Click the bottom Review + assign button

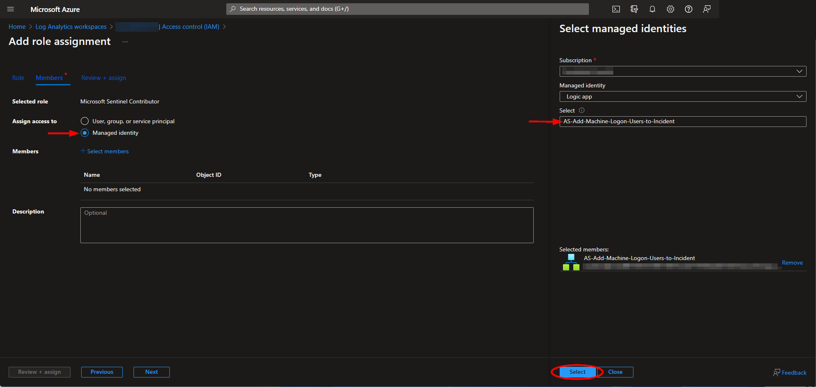(x=40, y=372)
